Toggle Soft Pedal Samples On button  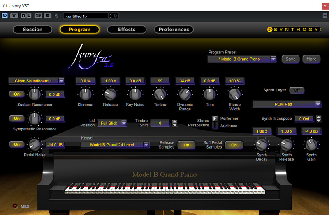pos(234,145)
